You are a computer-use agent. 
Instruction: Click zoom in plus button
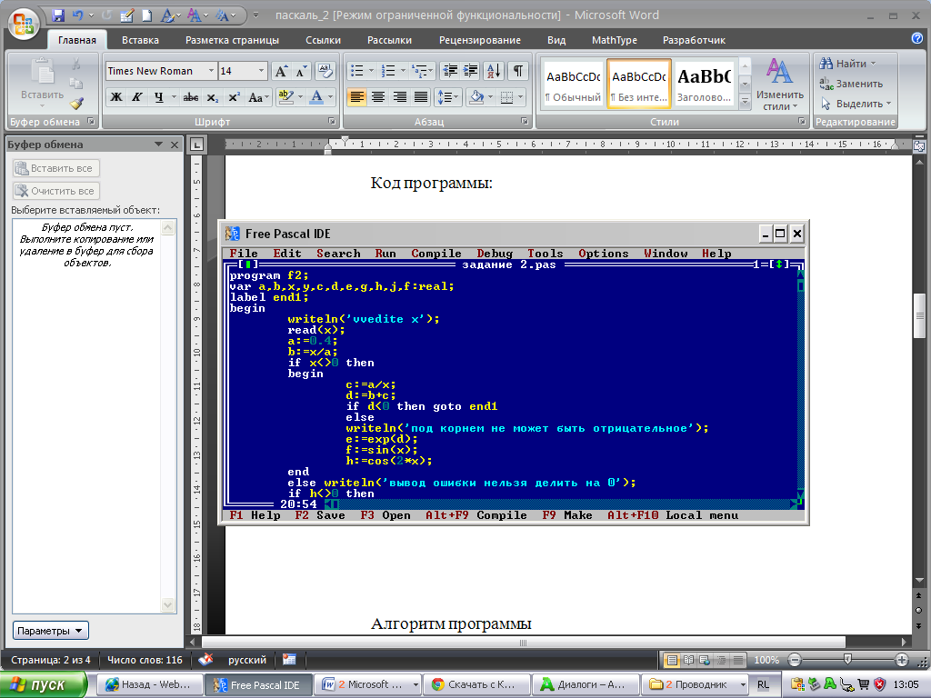pos(901,660)
